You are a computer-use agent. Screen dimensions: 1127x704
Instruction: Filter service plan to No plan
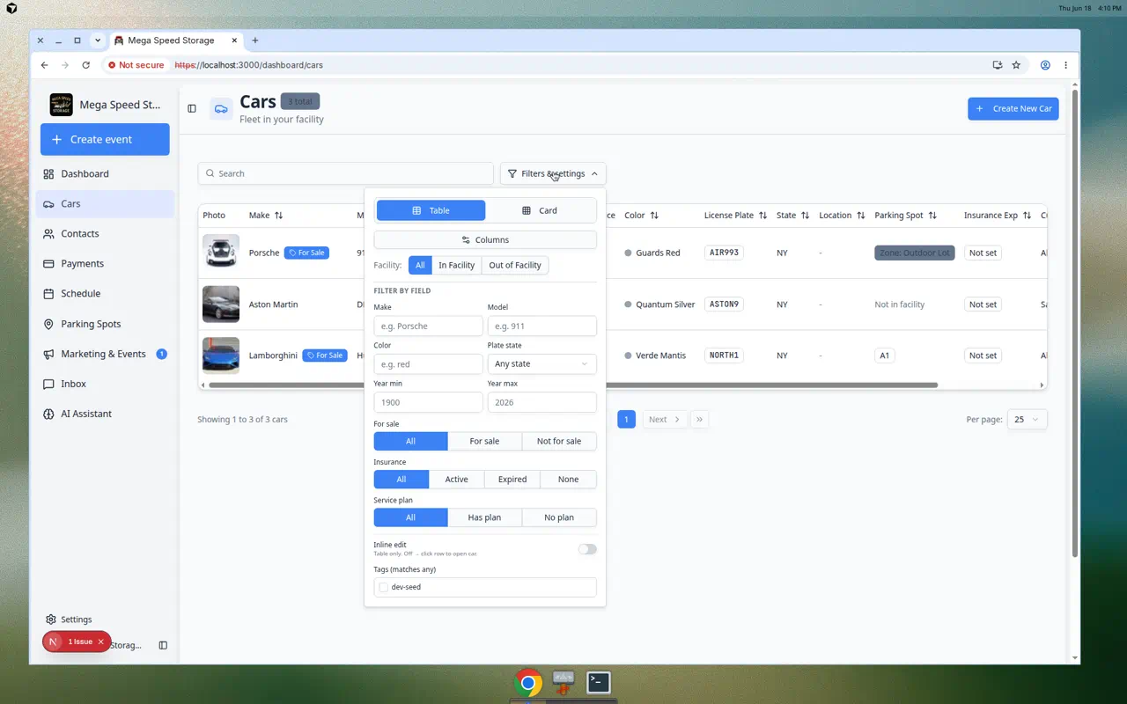point(559,517)
